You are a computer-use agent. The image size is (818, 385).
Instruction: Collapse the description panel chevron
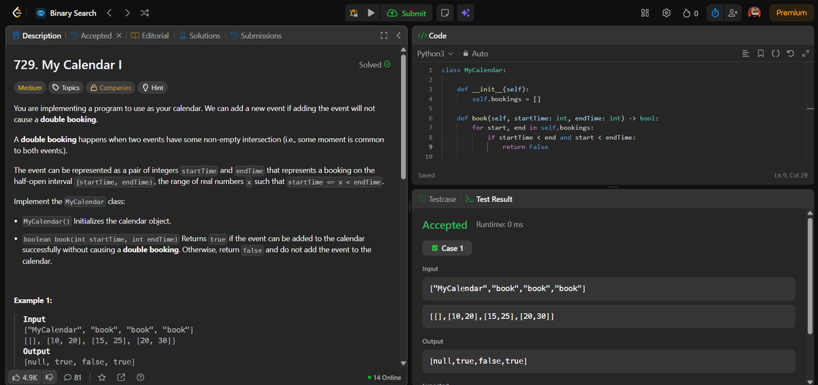tap(398, 35)
